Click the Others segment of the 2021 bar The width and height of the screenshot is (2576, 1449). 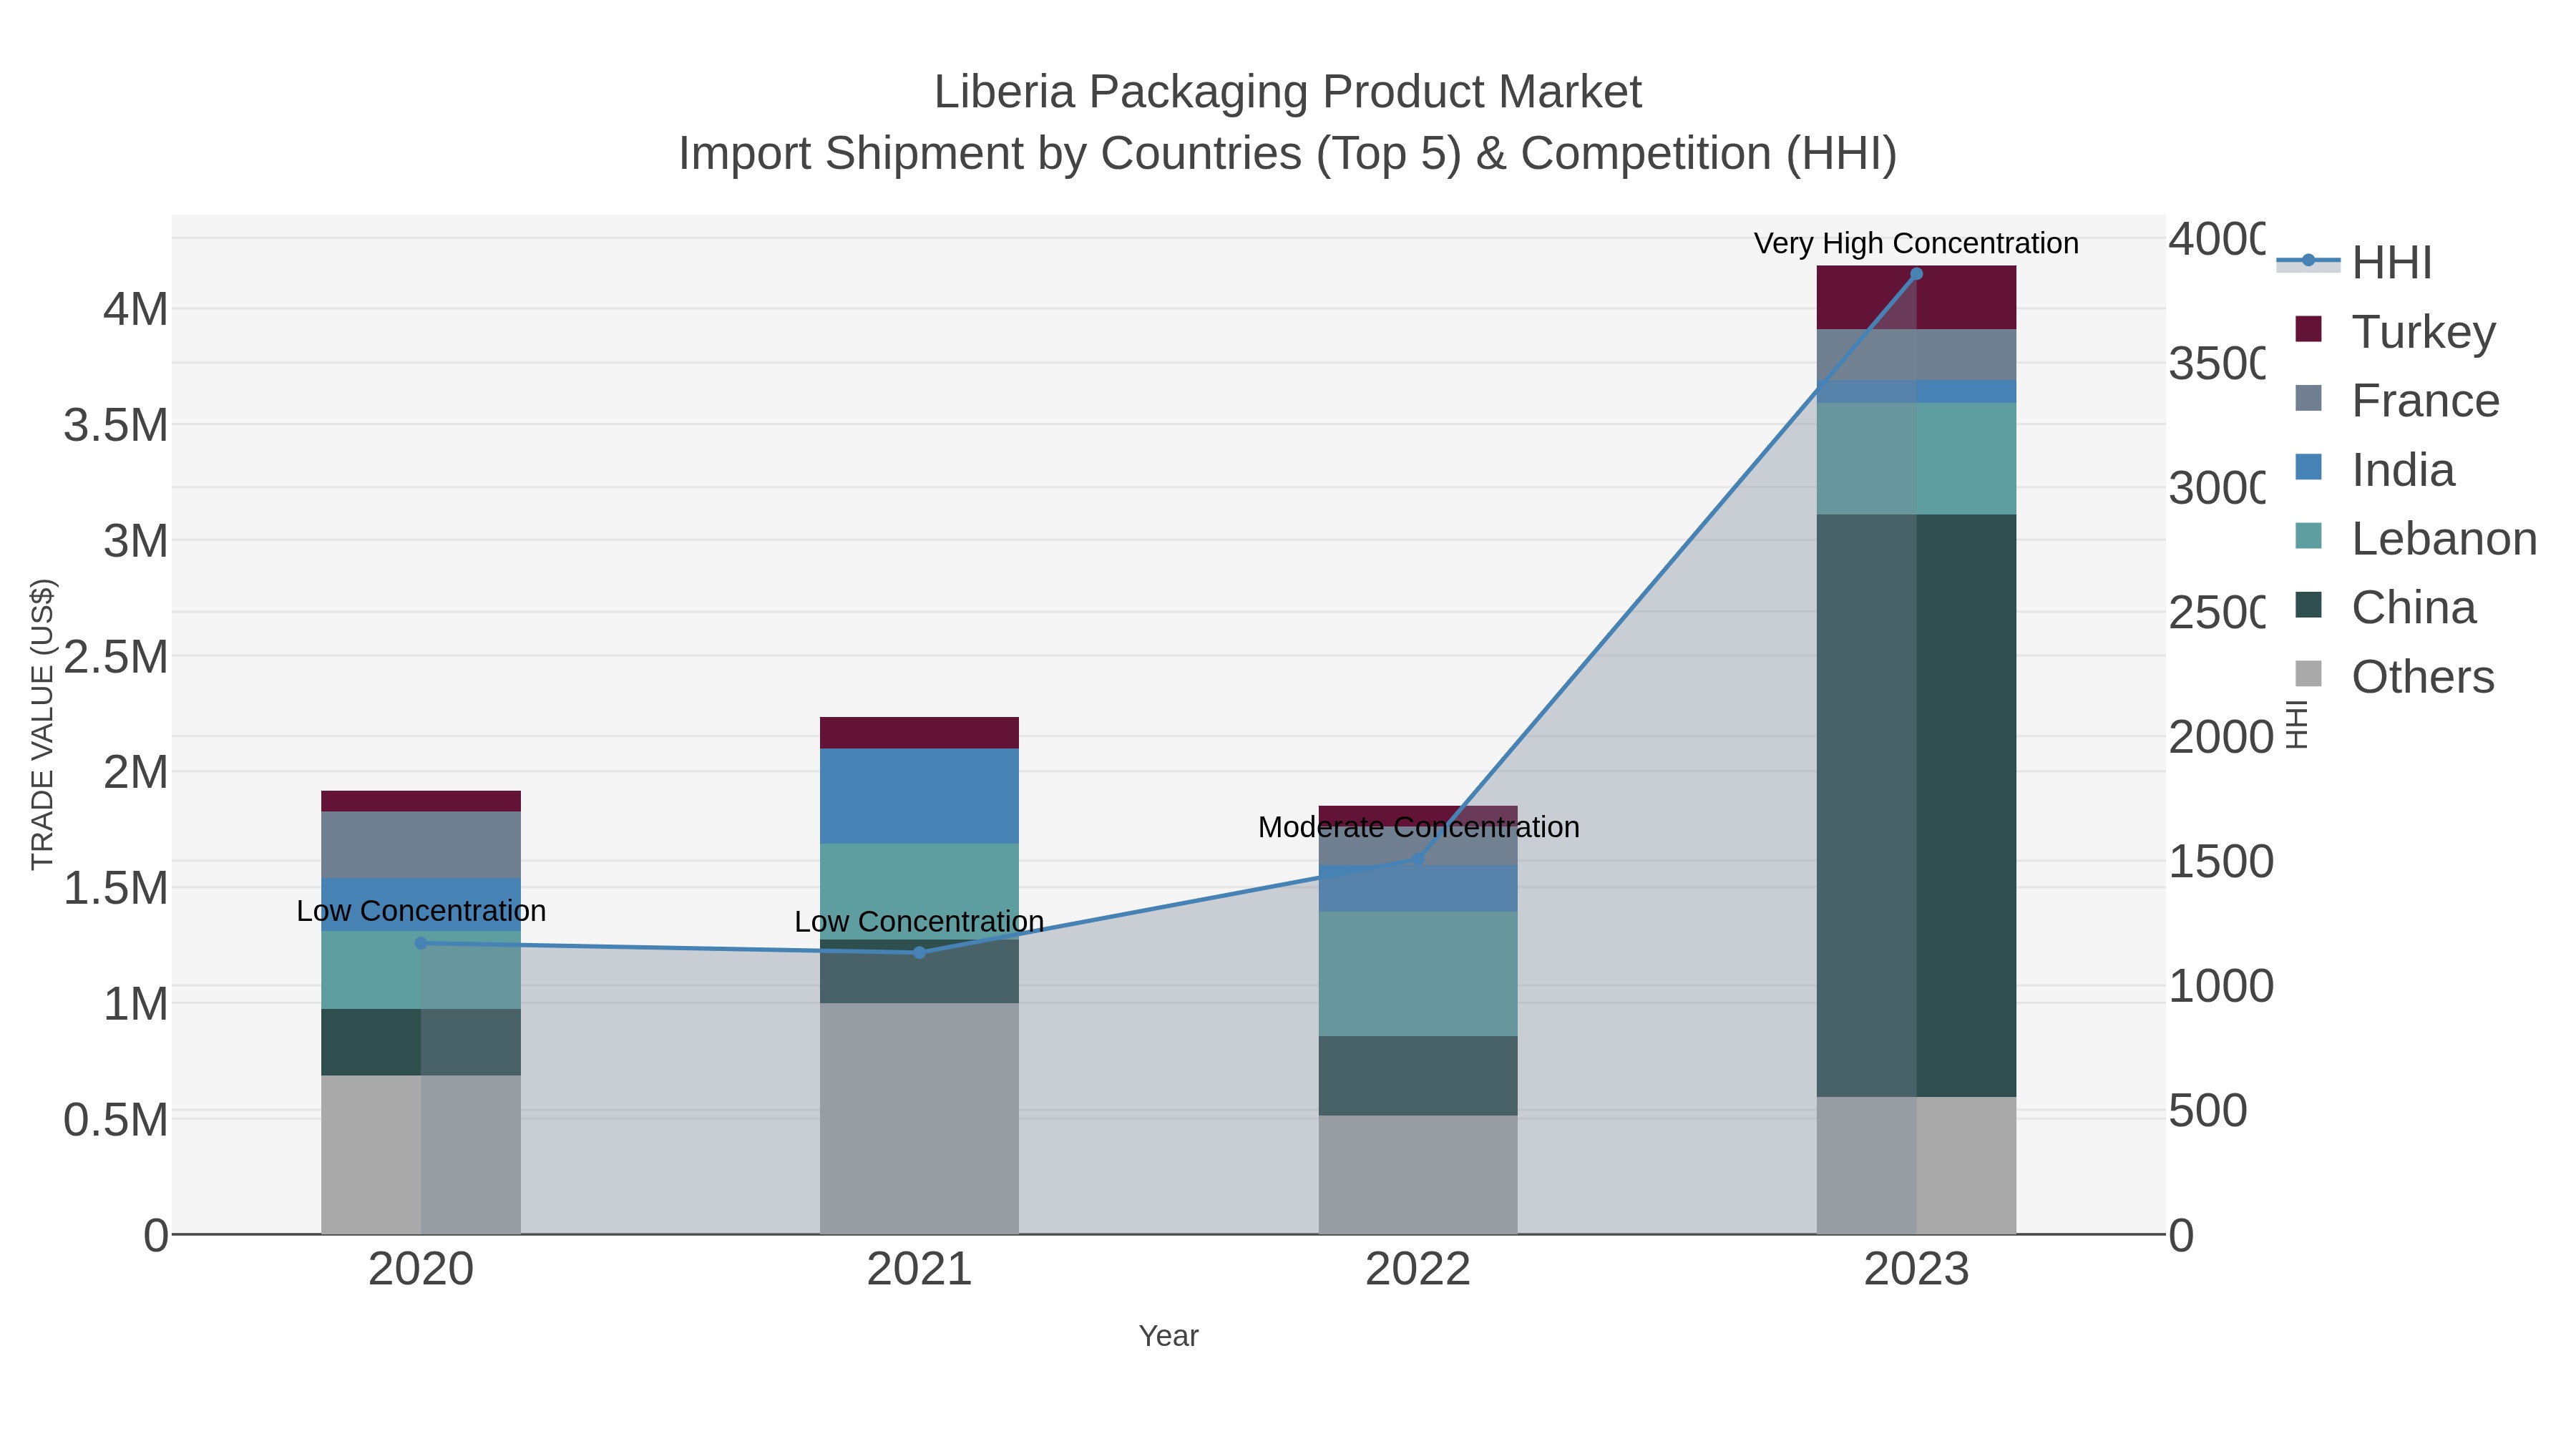[920, 1118]
